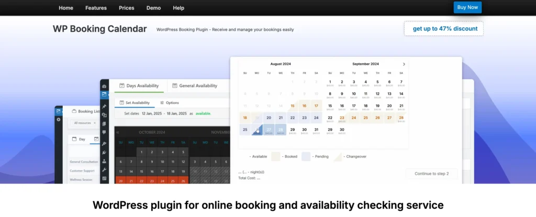Click the timeline view icon next to the Day tab

96,139
